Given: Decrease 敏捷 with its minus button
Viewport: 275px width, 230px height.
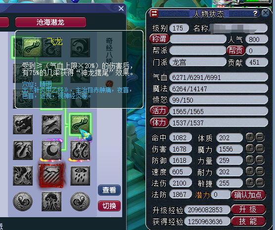Looking at the screenshot, I should coord(260,183).
